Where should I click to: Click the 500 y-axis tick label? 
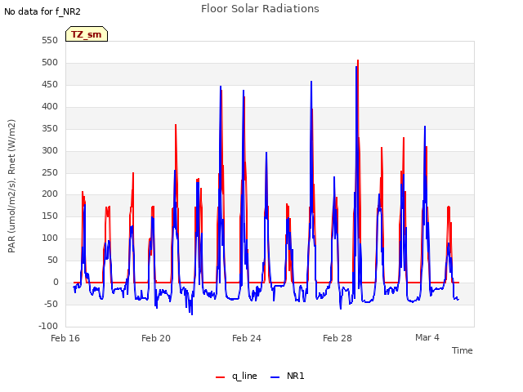[50, 63]
